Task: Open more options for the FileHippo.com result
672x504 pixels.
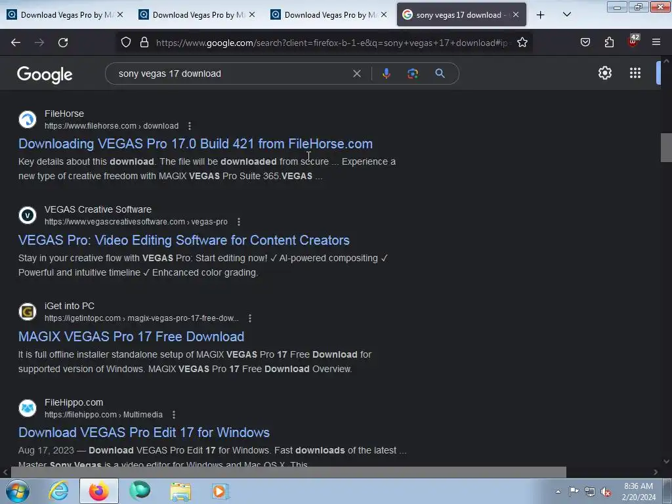Action: [173, 415]
